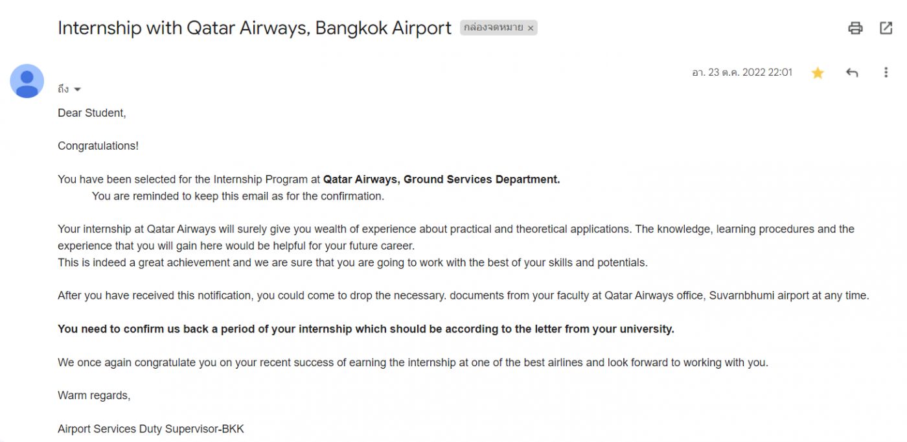Screen dimensions: 907x442
Task: Click the กล่องจดหมาย inbox label chip
Action: pyautogui.click(x=493, y=28)
